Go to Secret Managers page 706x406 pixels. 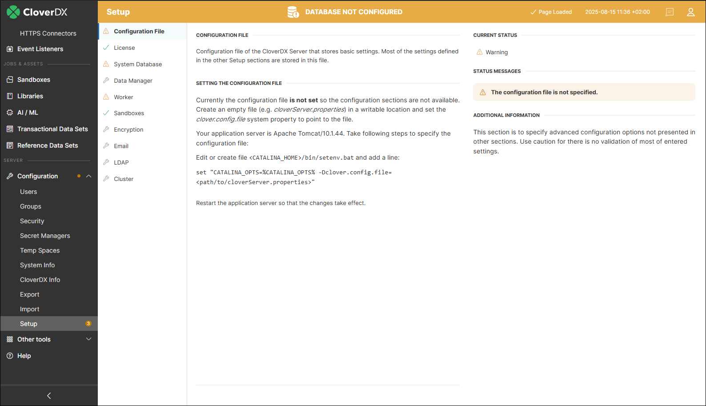45,236
